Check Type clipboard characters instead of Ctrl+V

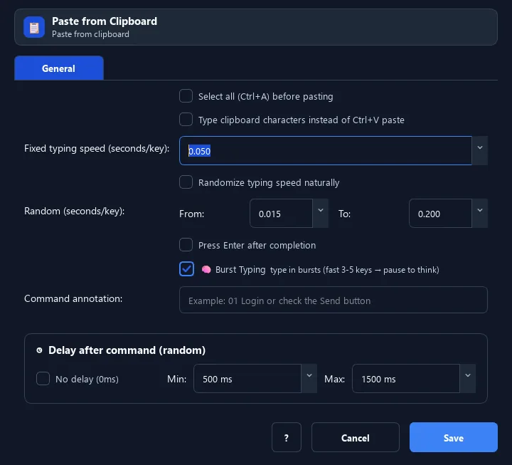[186, 120]
